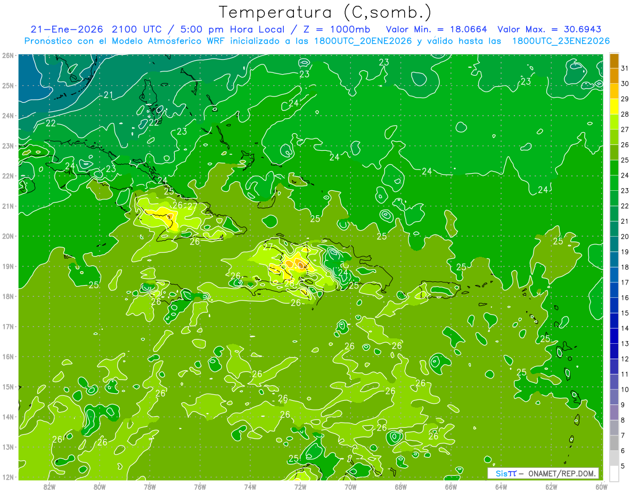Click the colorbar label "31"

625,68
